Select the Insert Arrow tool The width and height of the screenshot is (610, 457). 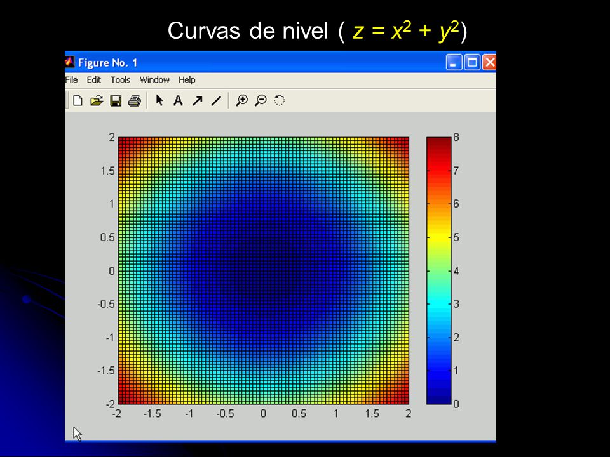coord(197,101)
